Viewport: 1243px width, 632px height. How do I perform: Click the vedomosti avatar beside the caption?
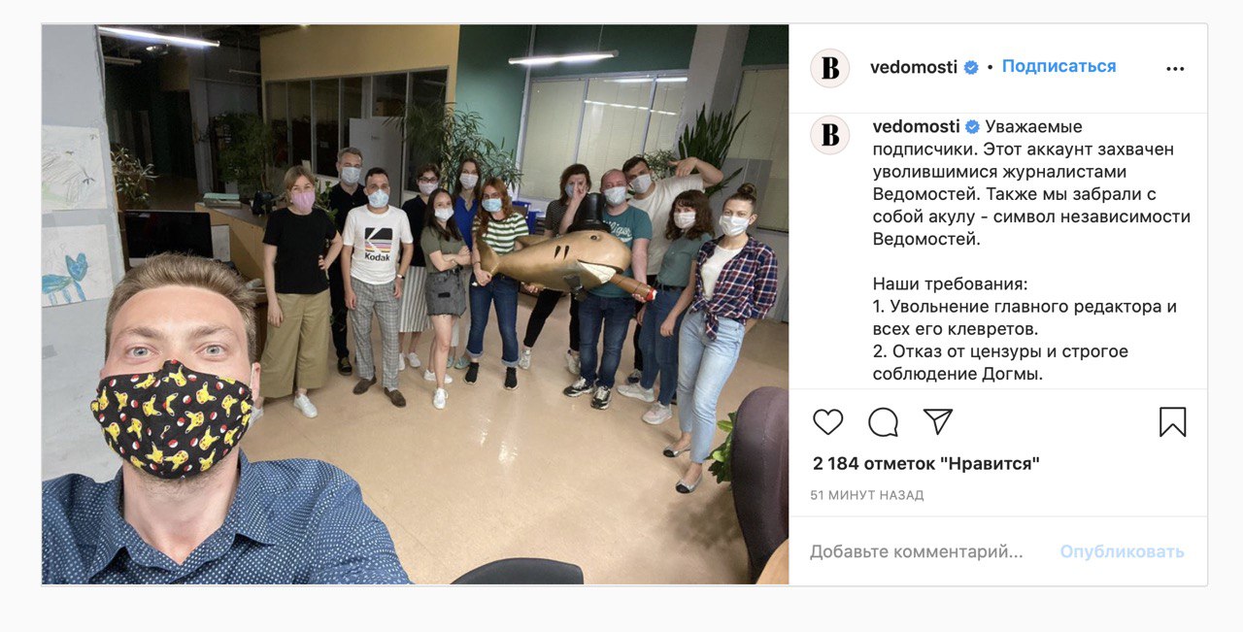830,135
